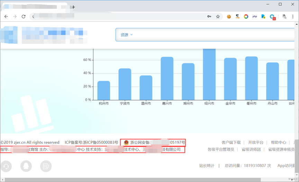Image resolution: width=299 pixels, height=182 pixels.
Task: Click the 站长统计 link
Action: click(207, 166)
